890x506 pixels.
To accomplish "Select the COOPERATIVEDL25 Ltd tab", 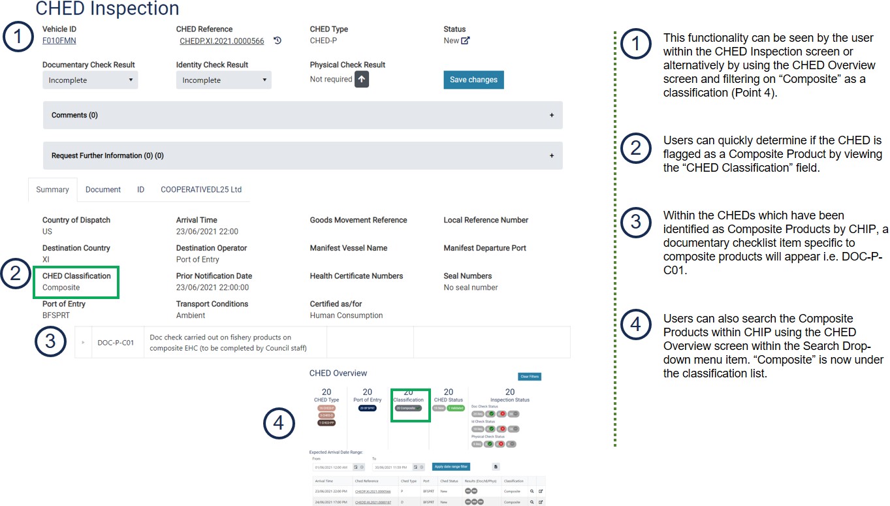I will (x=201, y=189).
